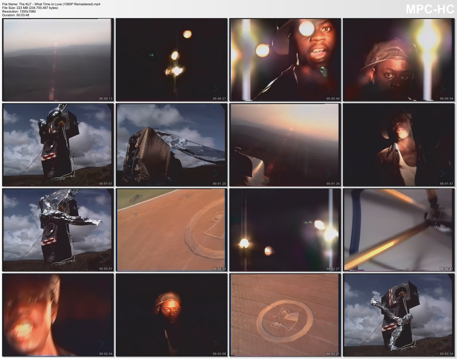457x359 pixels.
Task: Click the 00:01:07 timestamp label
Action: [105, 184]
